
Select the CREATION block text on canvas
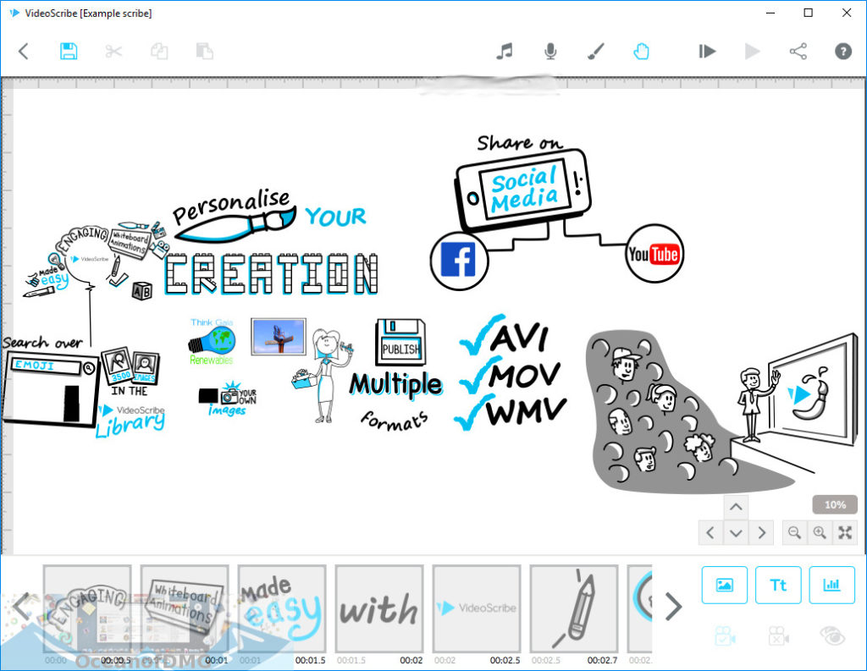point(271,273)
